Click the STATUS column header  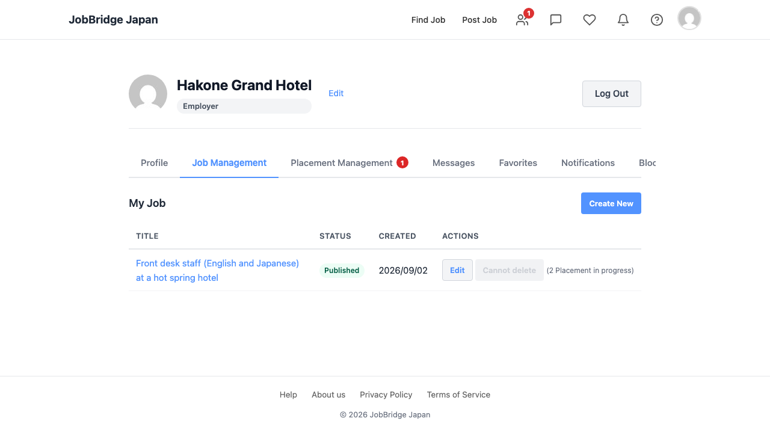click(x=335, y=236)
